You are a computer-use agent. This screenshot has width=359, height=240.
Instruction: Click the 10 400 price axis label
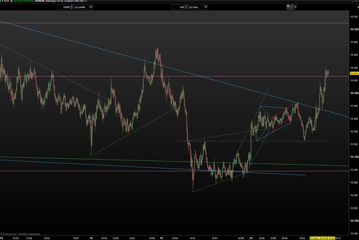(x=354, y=93)
